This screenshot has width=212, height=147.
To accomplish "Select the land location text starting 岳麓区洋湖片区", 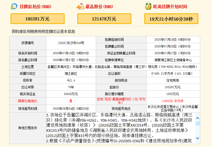I will tap(122, 67).
